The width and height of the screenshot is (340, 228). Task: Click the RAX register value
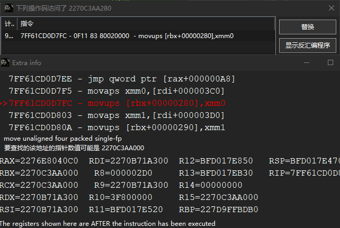click(39, 161)
